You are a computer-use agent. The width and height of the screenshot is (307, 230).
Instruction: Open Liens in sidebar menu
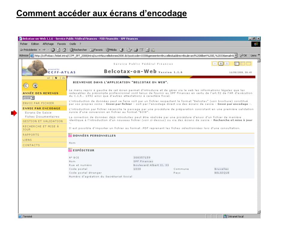(44, 140)
